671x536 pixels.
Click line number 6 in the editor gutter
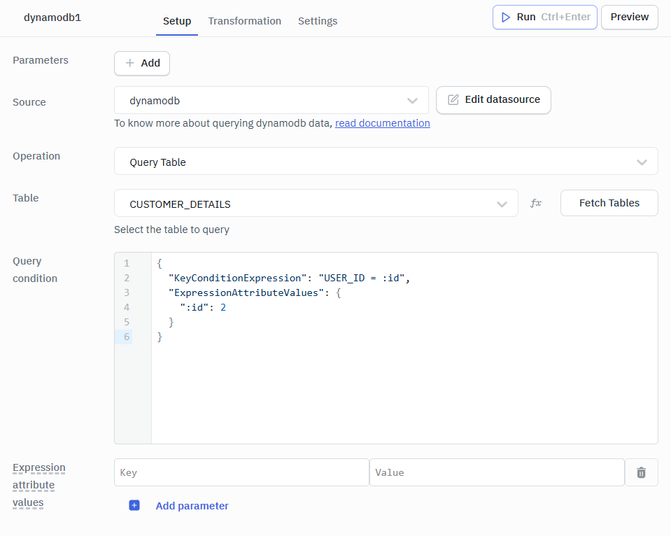click(x=127, y=337)
